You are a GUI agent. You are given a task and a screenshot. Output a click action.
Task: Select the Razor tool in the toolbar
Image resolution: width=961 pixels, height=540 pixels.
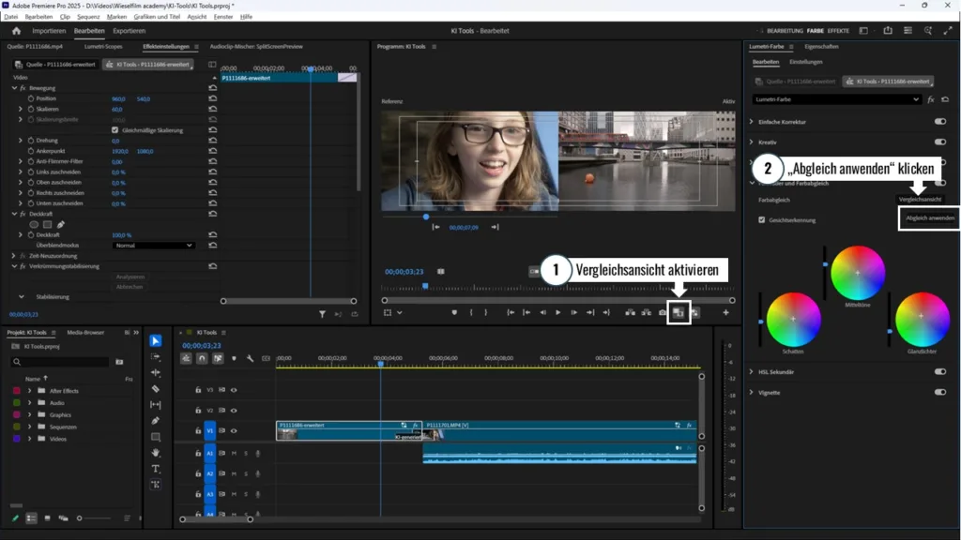coord(156,389)
